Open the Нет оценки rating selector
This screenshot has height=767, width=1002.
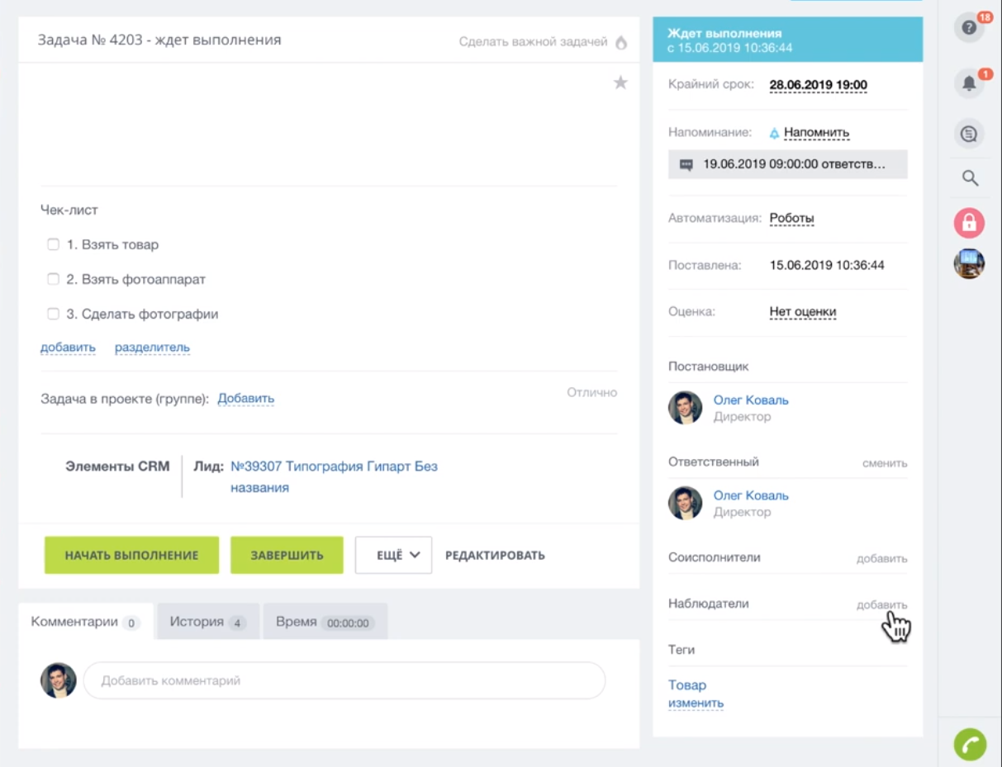point(803,312)
